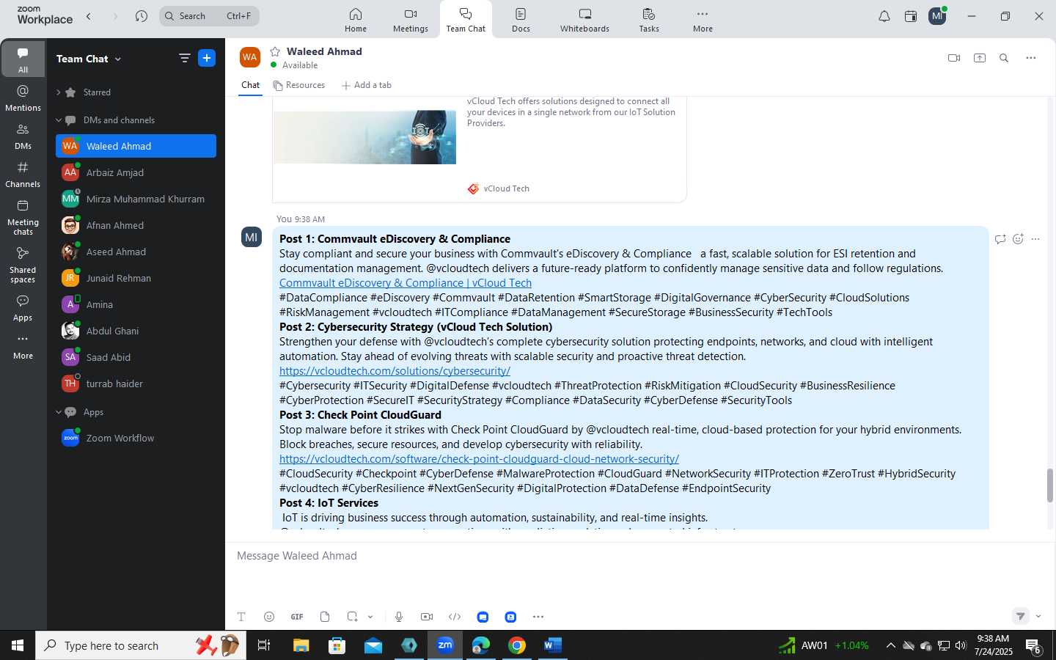
Task: Open Apps in the left sidebar
Action: tap(23, 308)
